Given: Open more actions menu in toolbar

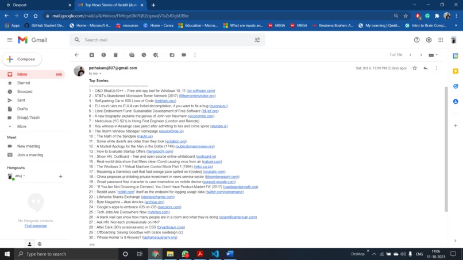Looking at the screenshot, I should (195, 55).
